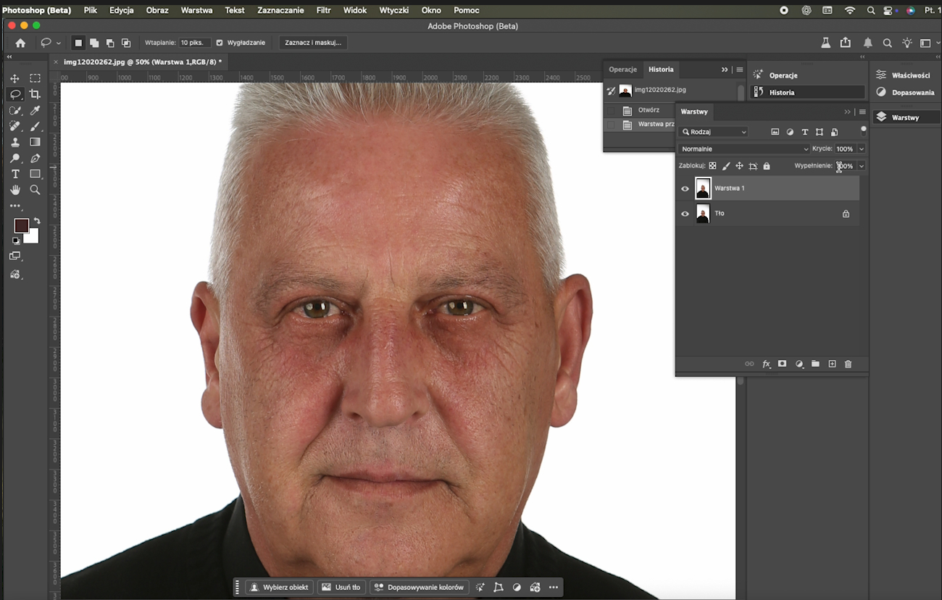Select the Rectangle shape tool

tap(35, 174)
